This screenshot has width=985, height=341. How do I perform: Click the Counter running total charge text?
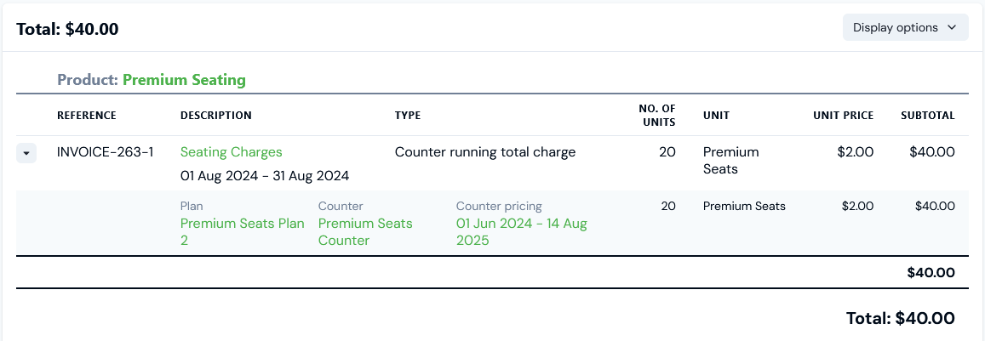[485, 152]
